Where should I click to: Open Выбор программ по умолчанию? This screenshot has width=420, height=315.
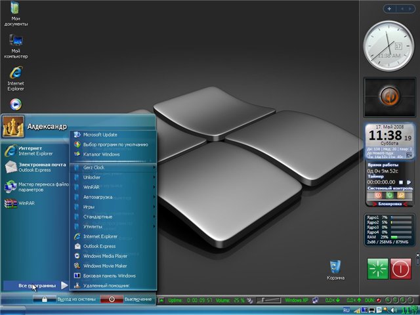coord(113,144)
